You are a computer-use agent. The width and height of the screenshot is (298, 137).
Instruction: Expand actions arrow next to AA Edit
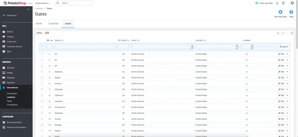point(287,54)
